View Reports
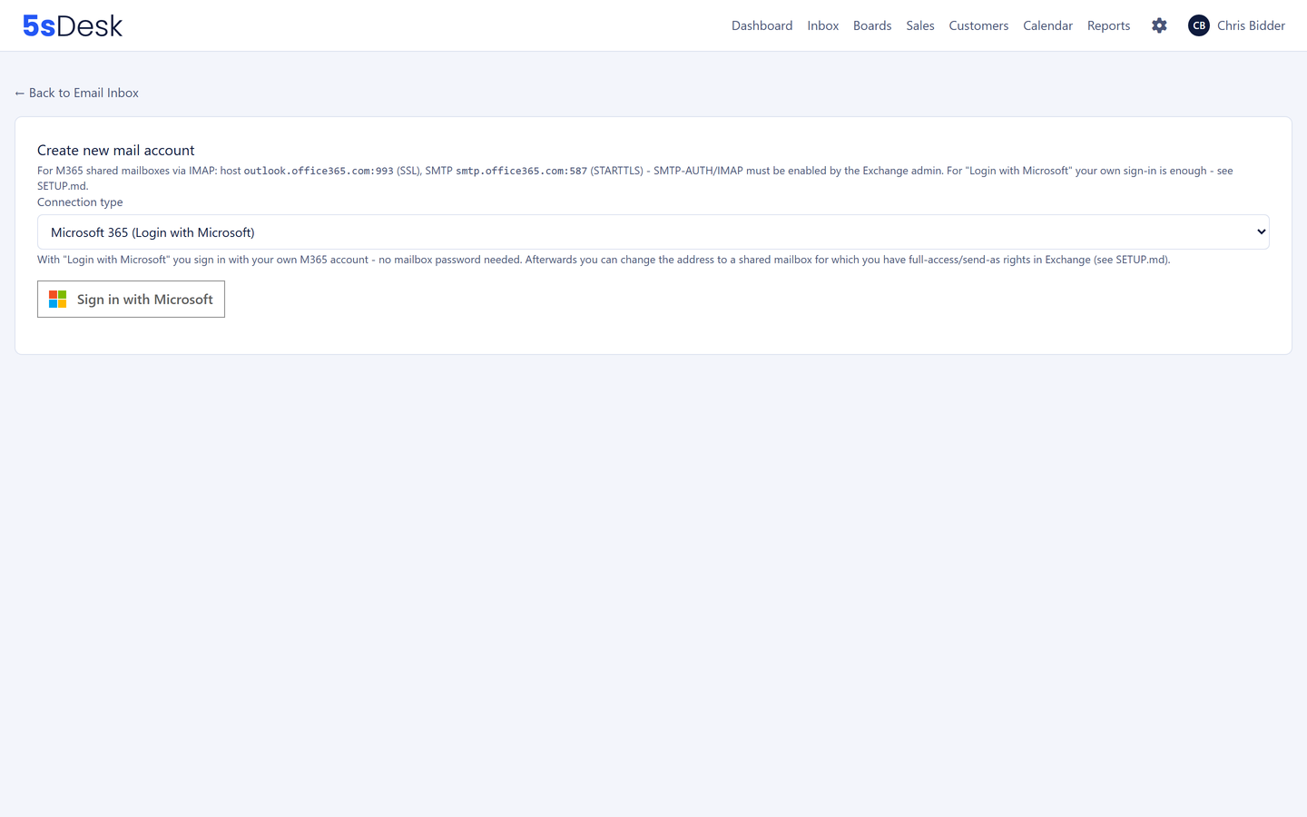This screenshot has height=817, width=1307. click(1108, 25)
